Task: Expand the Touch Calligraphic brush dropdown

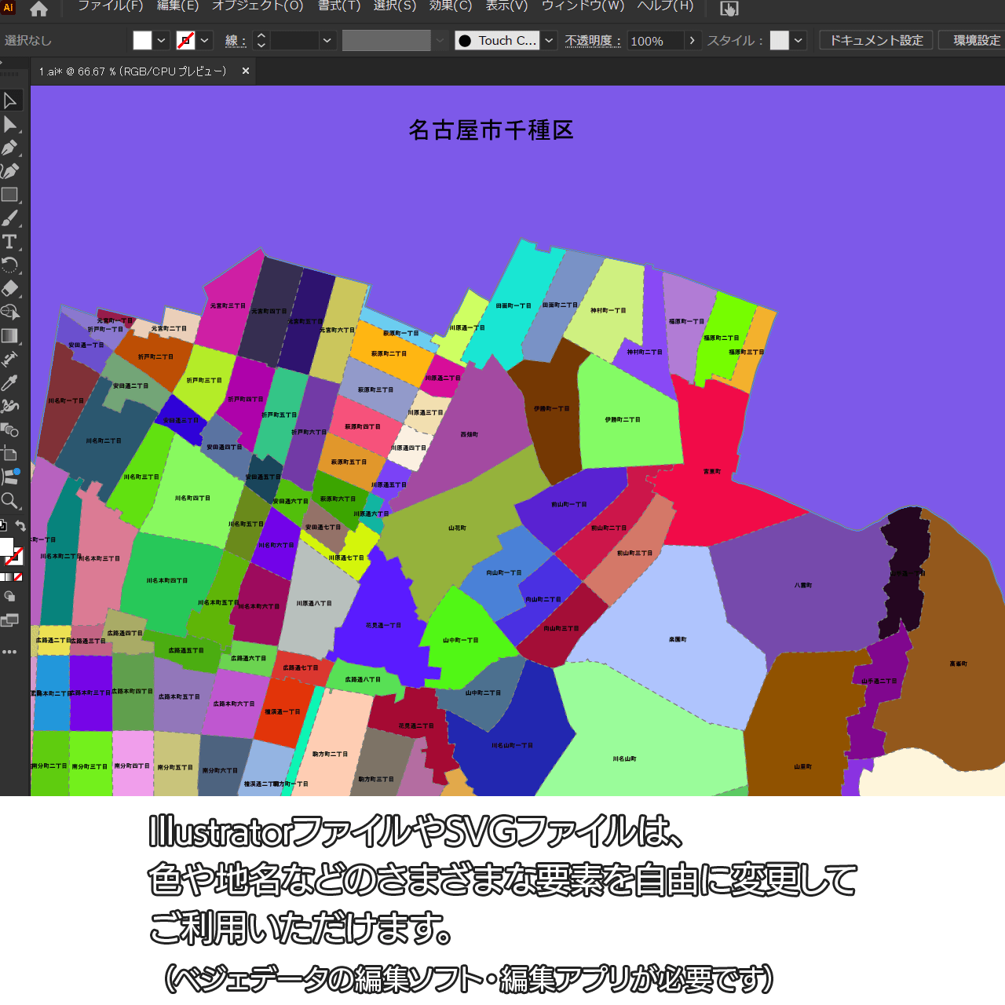Action: [550, 41]
